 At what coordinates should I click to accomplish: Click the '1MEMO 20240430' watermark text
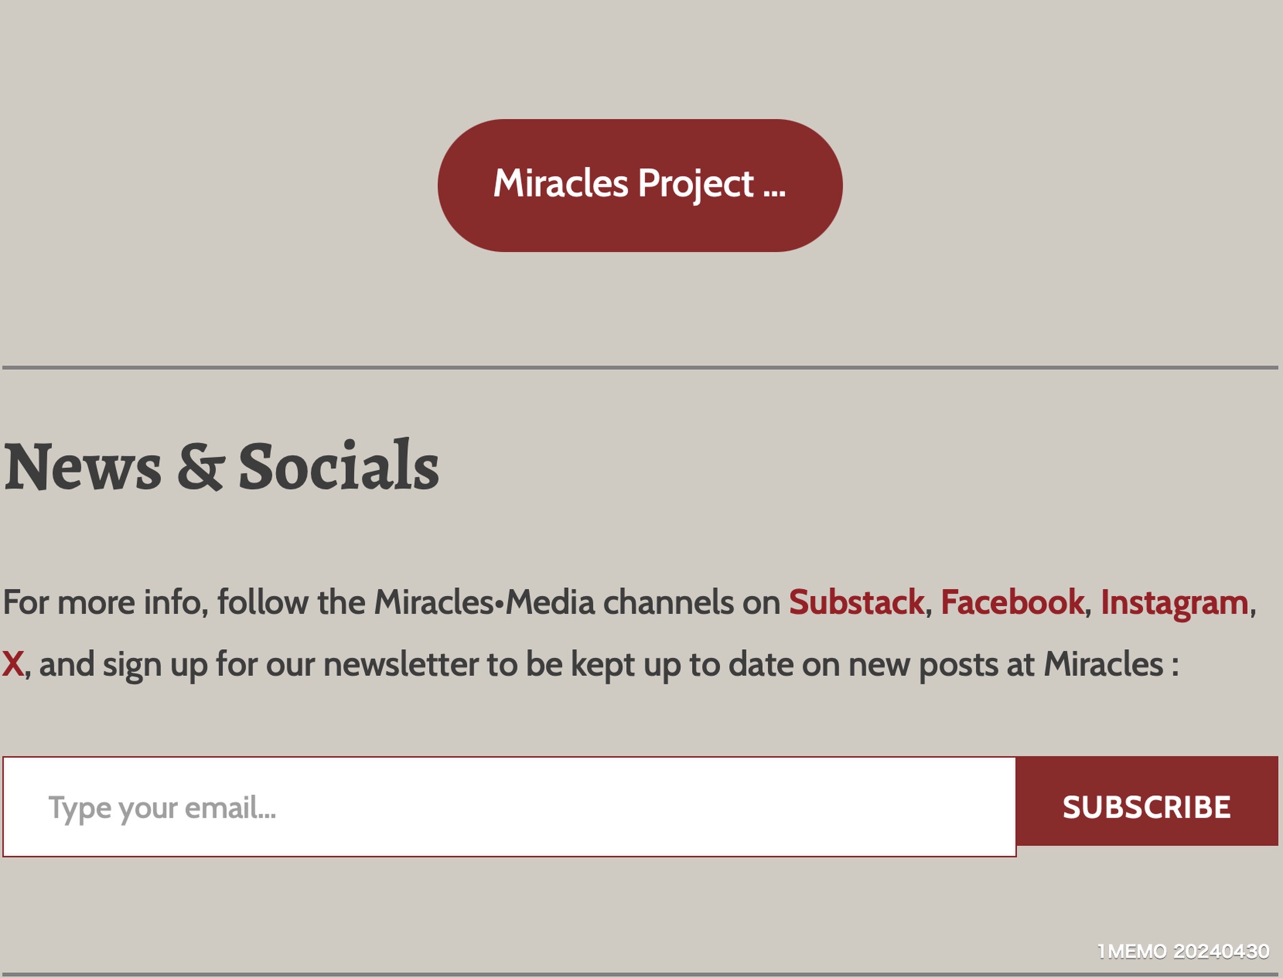click(x=1183, y=952)
